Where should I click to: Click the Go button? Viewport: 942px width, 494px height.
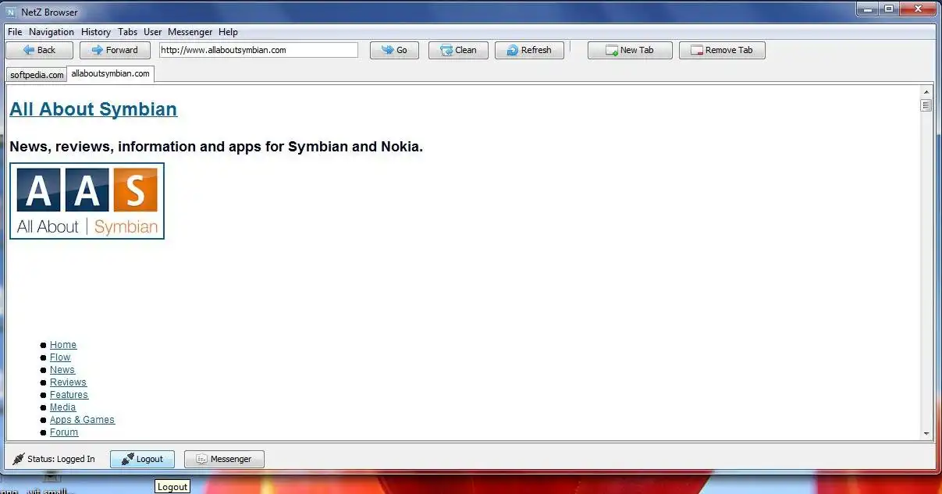pos(394,50)
